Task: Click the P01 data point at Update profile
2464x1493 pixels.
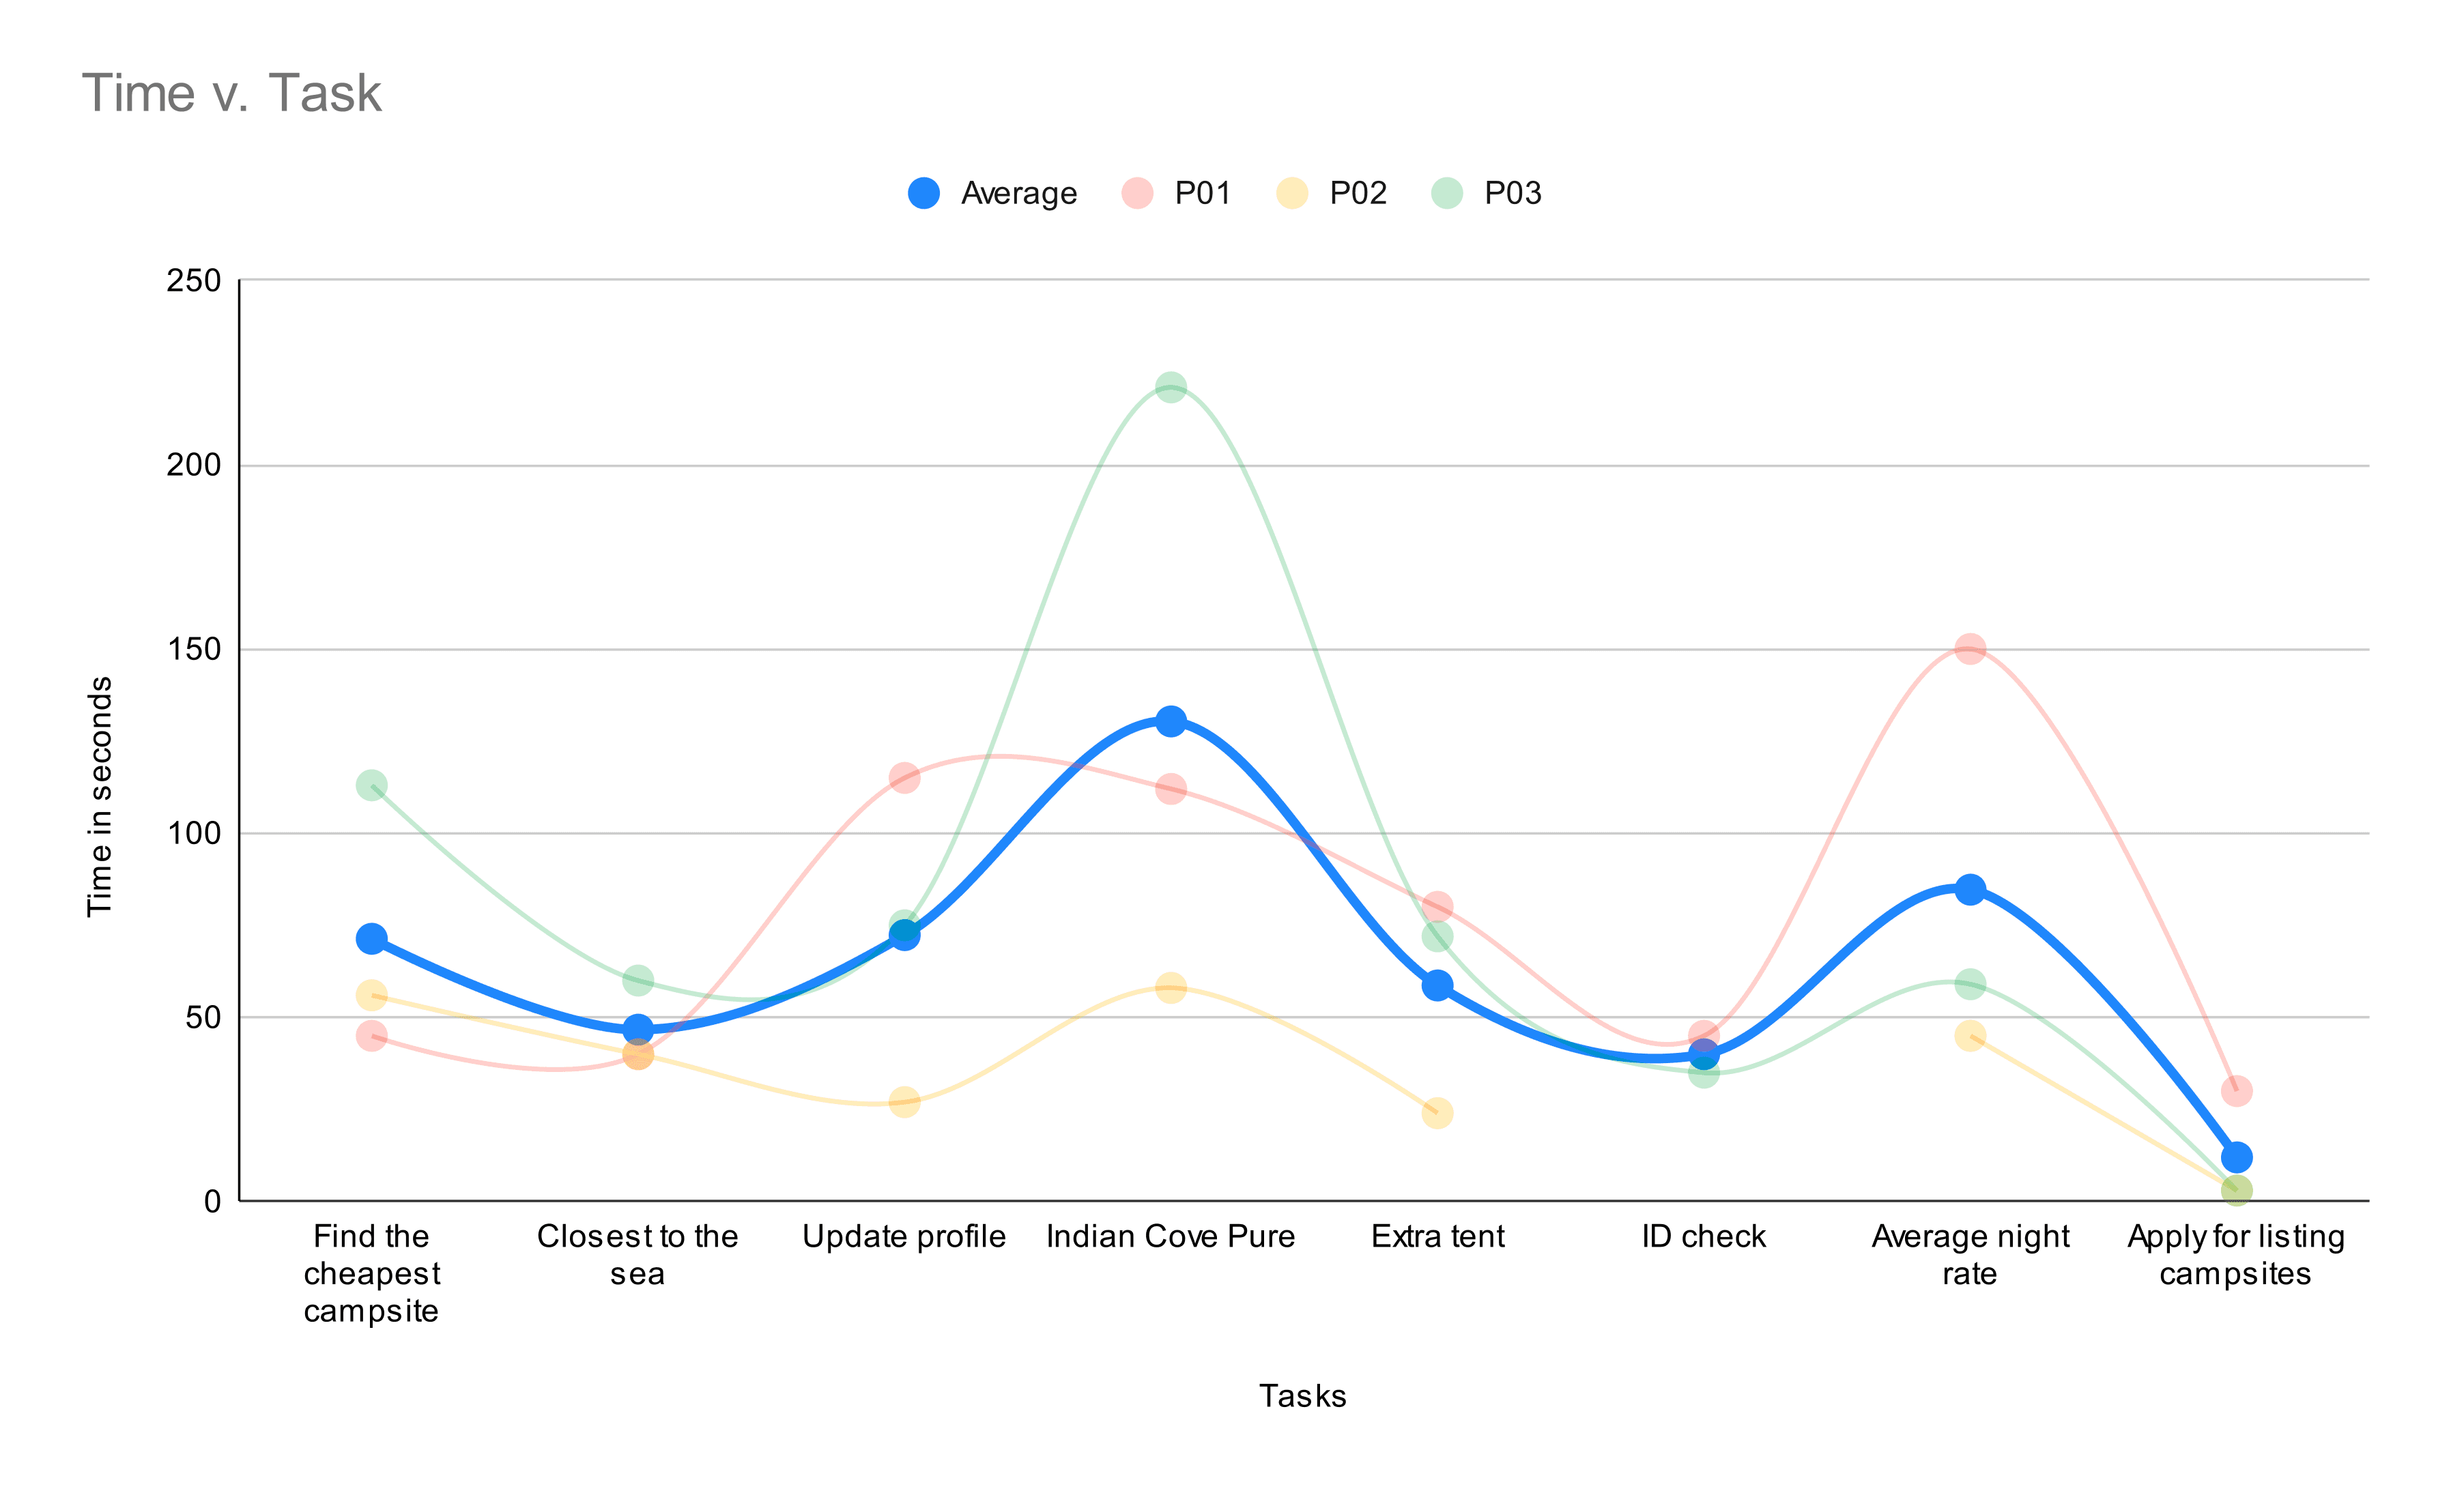Action: click(904, 778)
